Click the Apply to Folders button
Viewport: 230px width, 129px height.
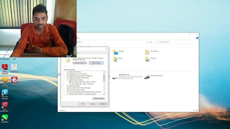pos(80,63)
